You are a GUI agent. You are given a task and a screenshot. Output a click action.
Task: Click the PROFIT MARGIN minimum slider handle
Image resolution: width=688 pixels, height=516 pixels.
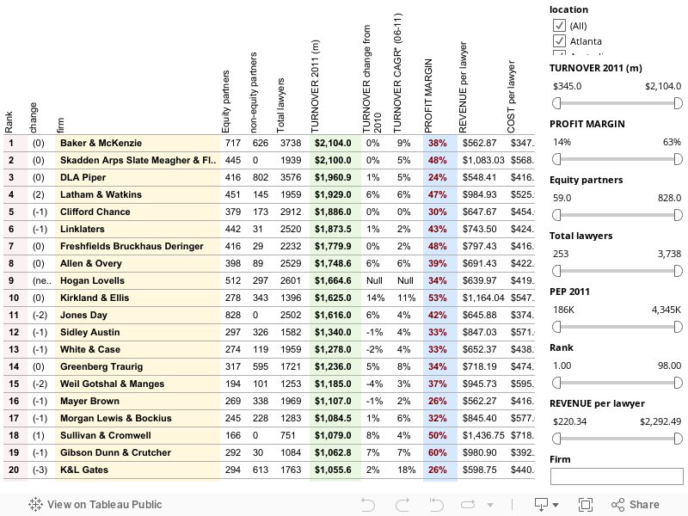pyautogui.click(x=556, y=158)
